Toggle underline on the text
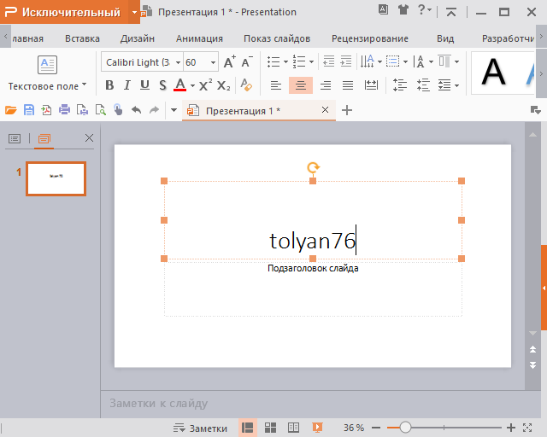The width and height of the screenshot is (547, 437). tap(144, 85)
